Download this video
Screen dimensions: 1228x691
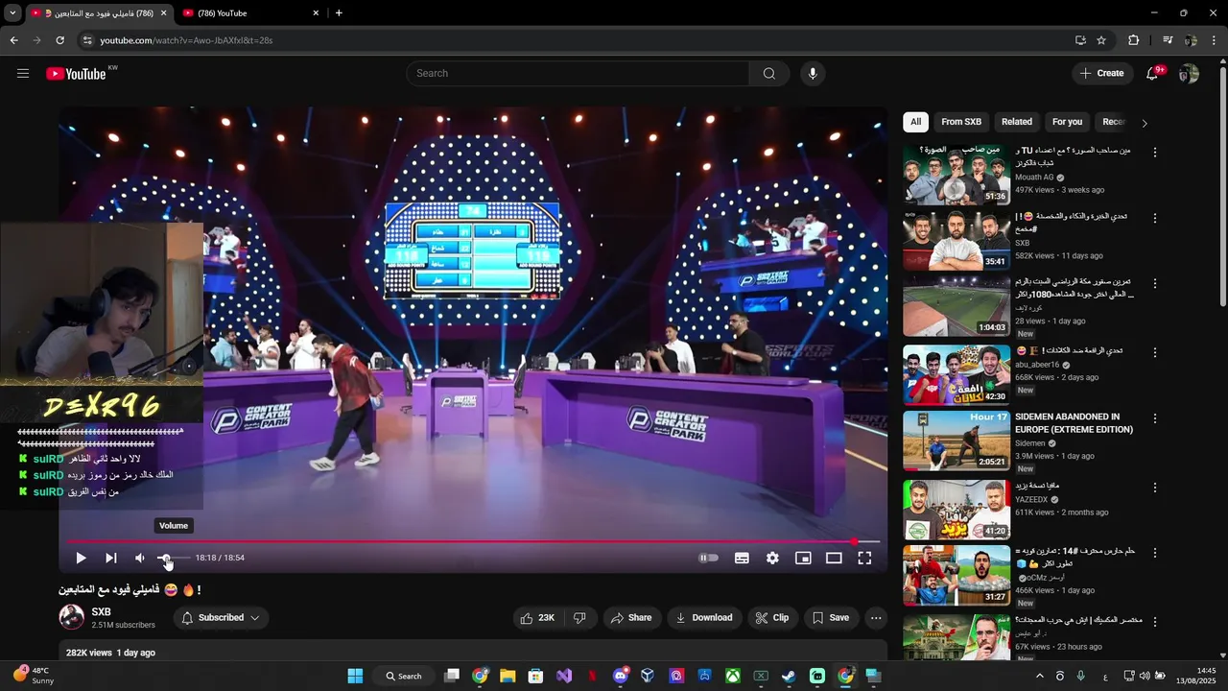[704, 618]
